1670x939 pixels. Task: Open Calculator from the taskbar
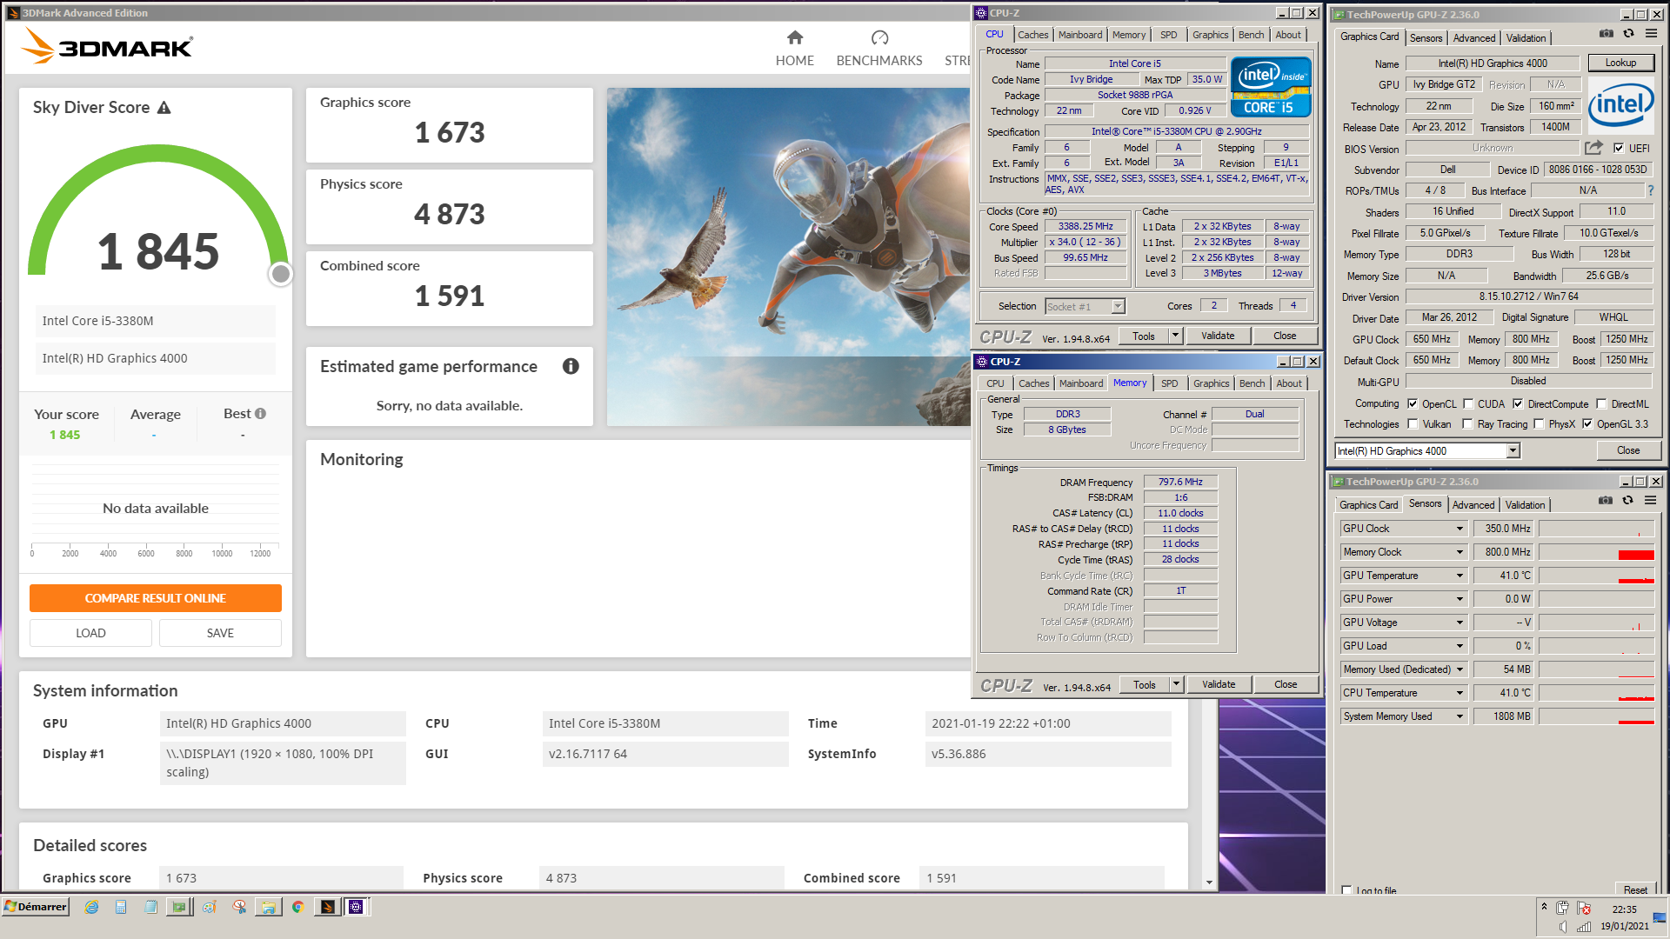(x=121, y=907)
